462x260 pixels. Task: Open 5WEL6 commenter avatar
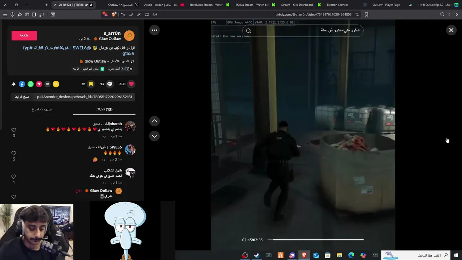[x=130, y=149]
